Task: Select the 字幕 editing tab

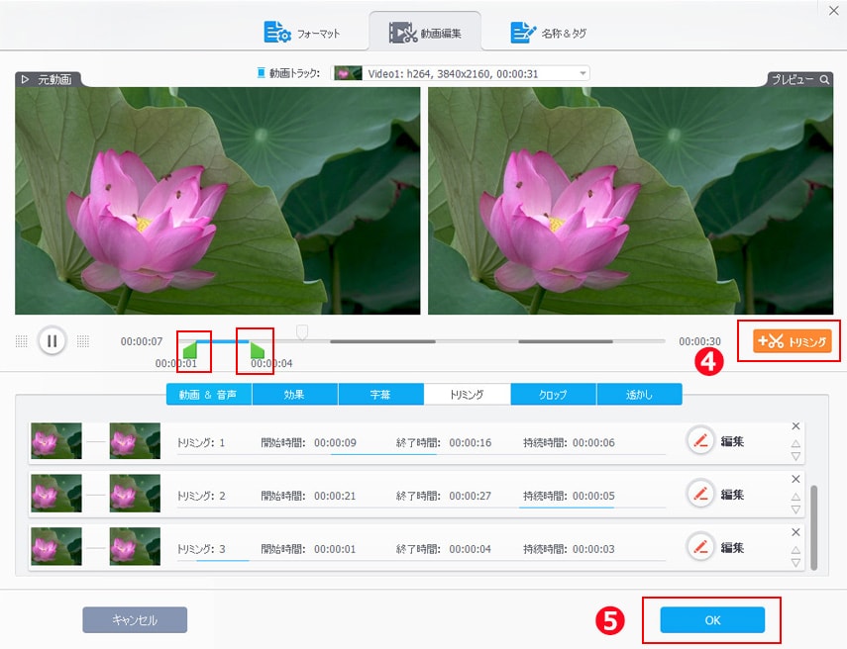Action: click(x=380, y=395)
